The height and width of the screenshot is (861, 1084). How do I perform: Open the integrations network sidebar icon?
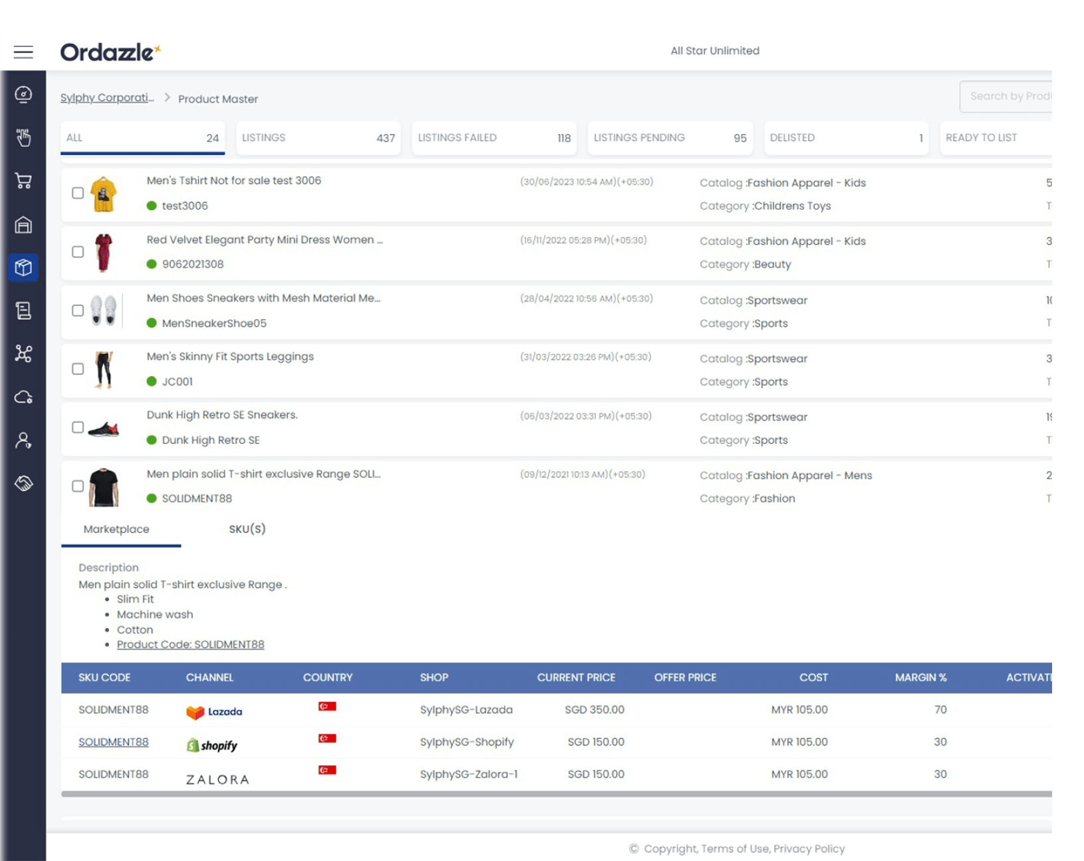tap(23, 353)
